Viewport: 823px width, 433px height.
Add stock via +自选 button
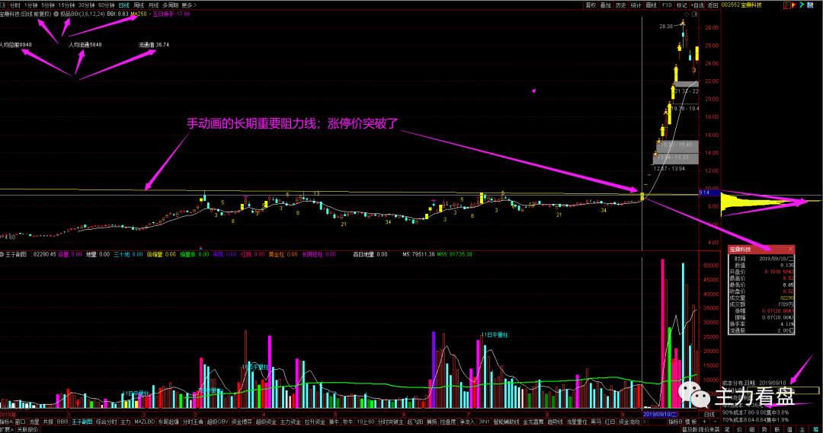tap(697, 5)
